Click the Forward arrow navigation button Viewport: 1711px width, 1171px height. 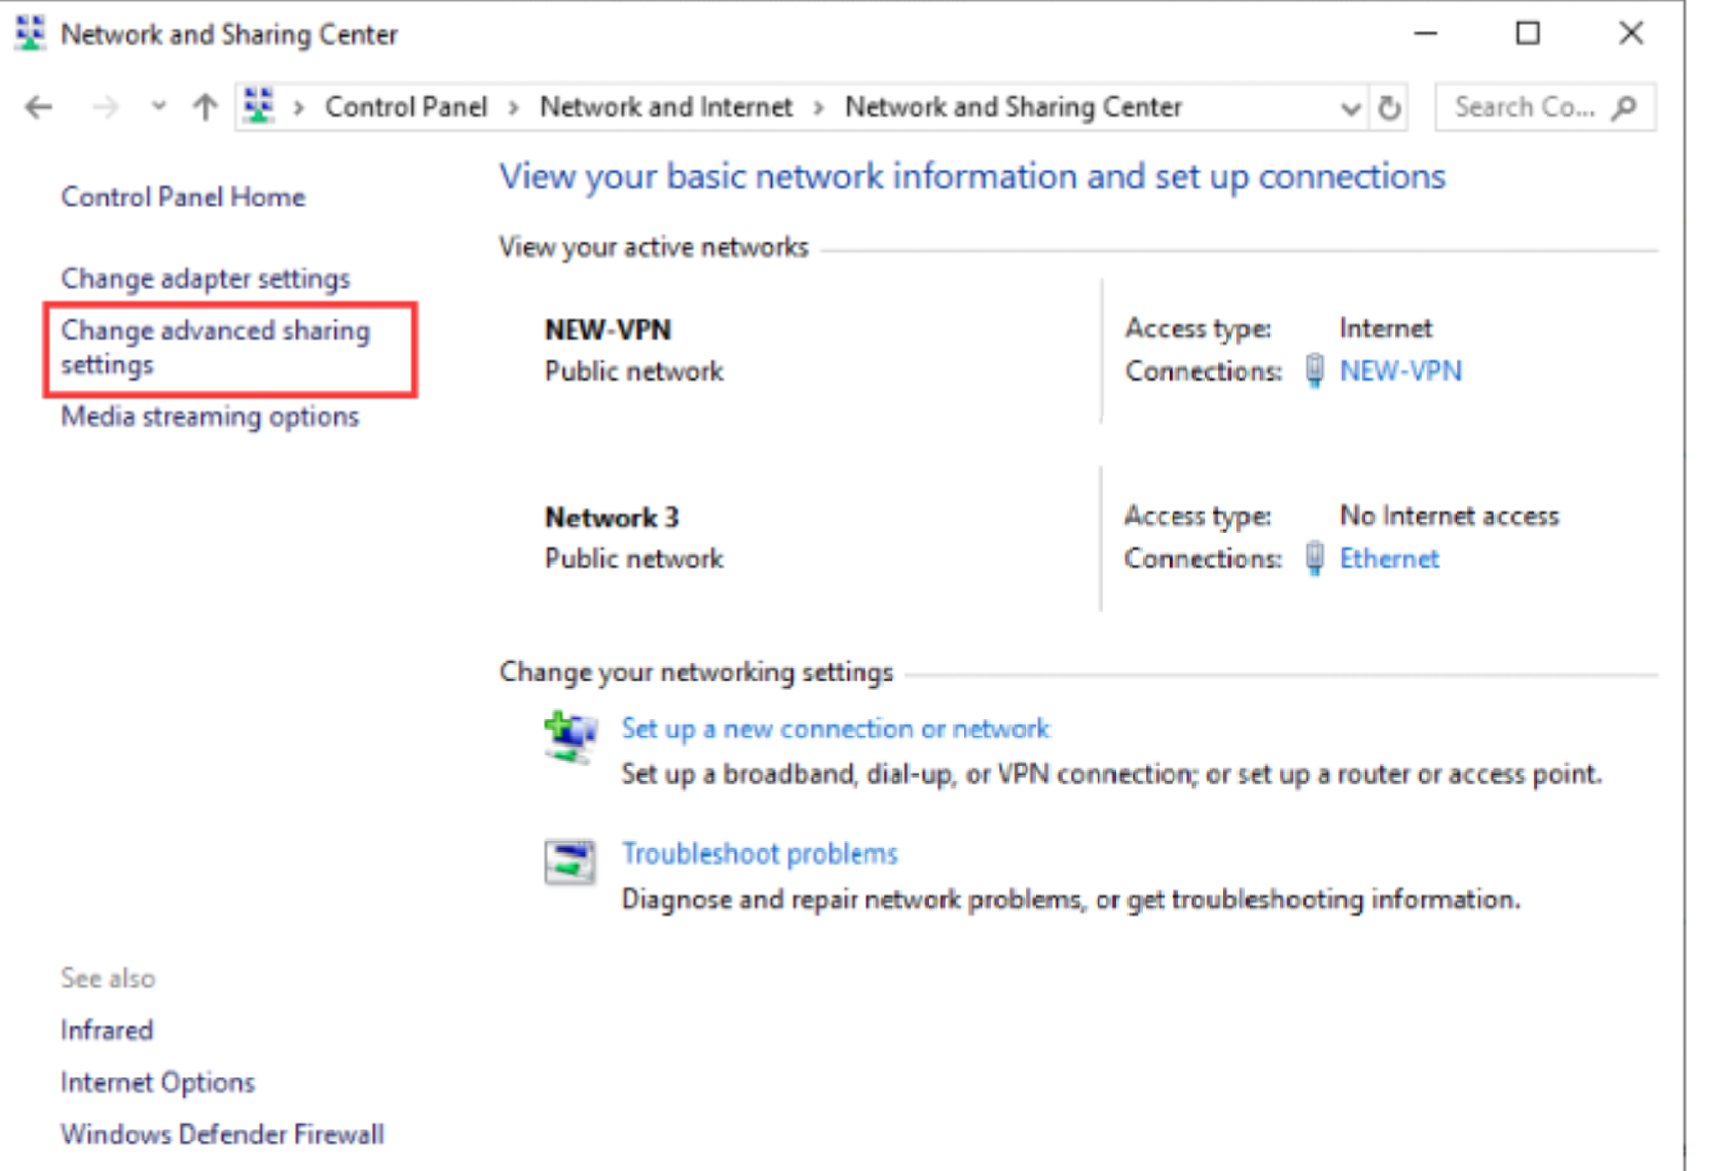click(104, 107)
